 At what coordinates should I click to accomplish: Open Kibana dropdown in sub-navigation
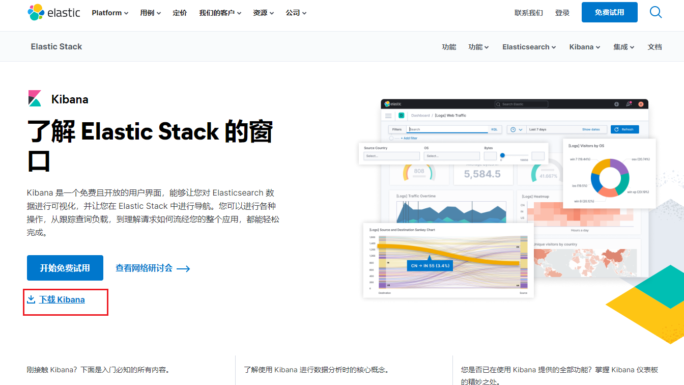[585, 47]
